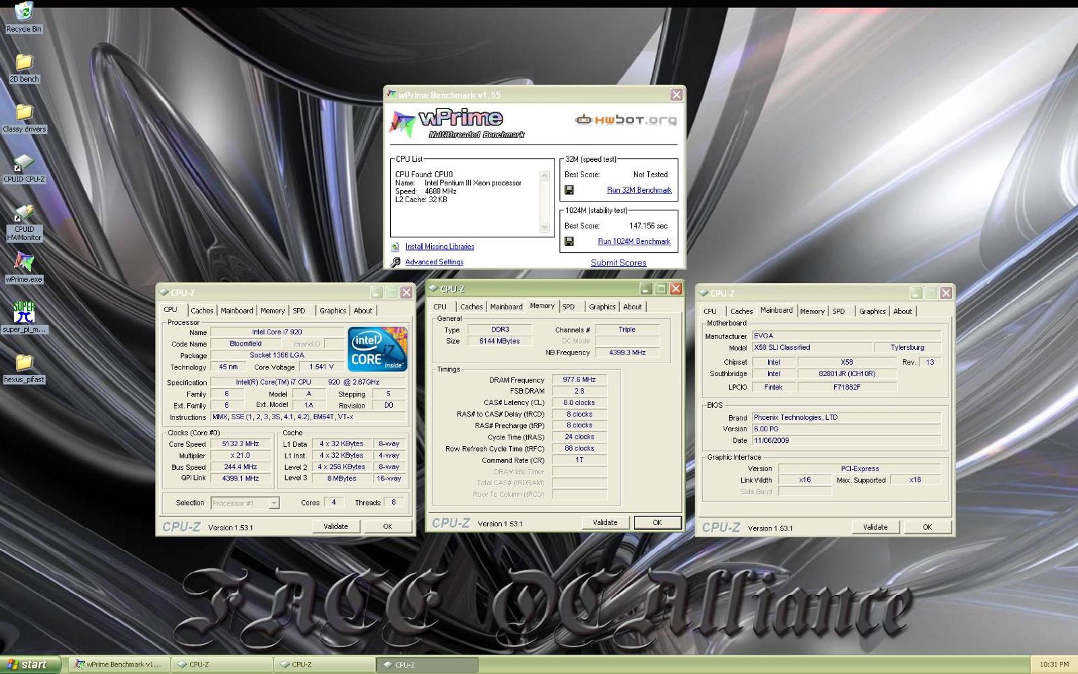Open Mainboard tab in left CPU-Z window
This screenshot has height=674, width=1078.
coord(237,311)
